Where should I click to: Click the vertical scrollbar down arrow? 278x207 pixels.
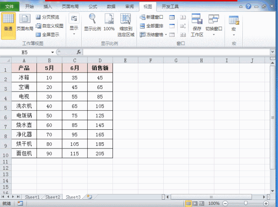tap(272, 191)
